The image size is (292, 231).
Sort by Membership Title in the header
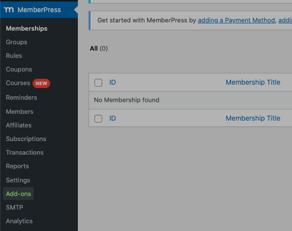[x=253, y=82]
